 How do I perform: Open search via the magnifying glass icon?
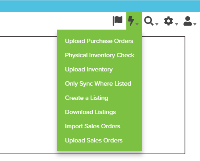pos(149,21)
